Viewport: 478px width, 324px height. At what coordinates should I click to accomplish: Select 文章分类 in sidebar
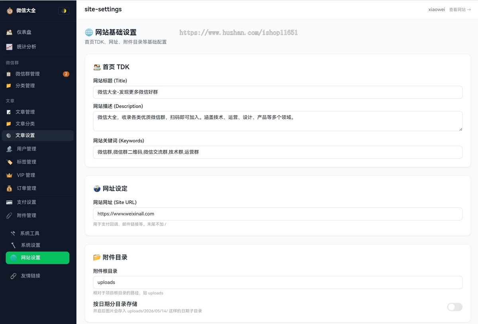click(x=37, y=124)
